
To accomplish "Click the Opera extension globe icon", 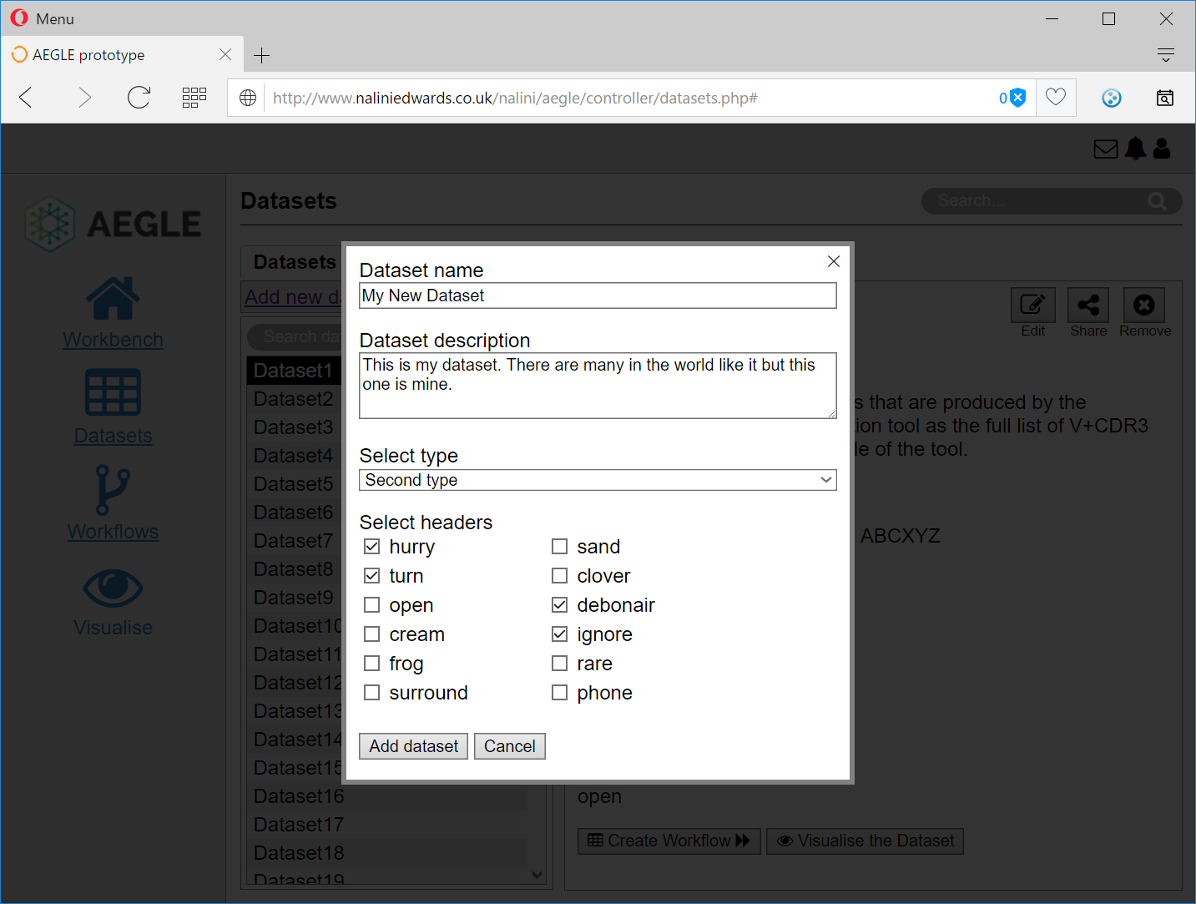I will [1112, 98].
